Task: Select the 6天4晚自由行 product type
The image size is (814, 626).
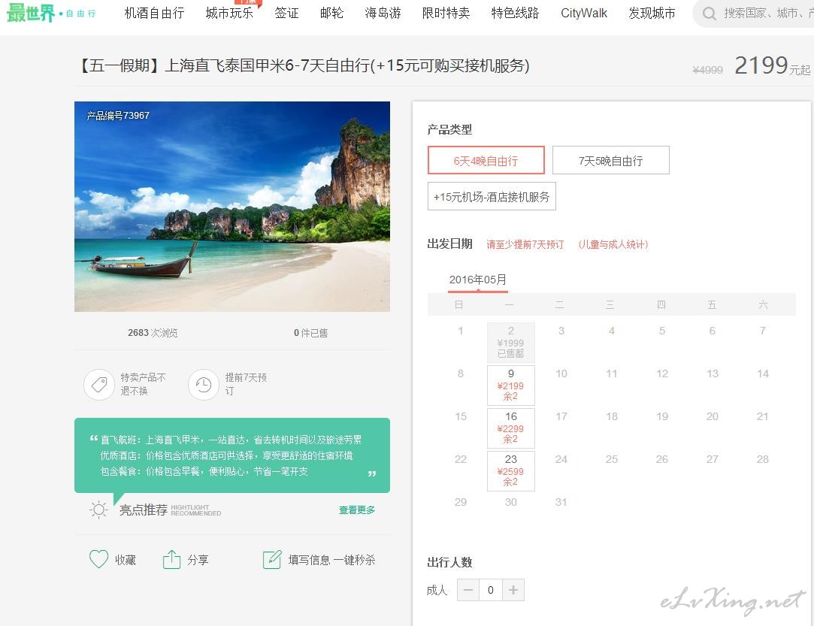Action: pos(486,160)
